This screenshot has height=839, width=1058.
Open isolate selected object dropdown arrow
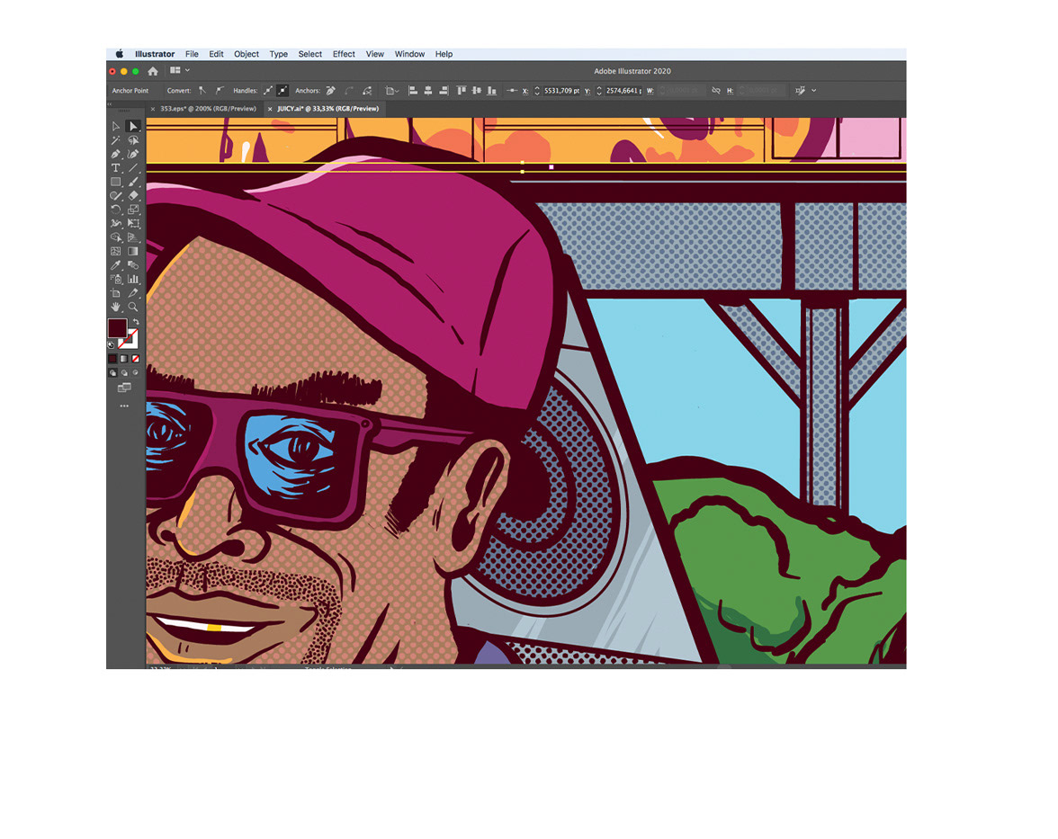point(813,90)
